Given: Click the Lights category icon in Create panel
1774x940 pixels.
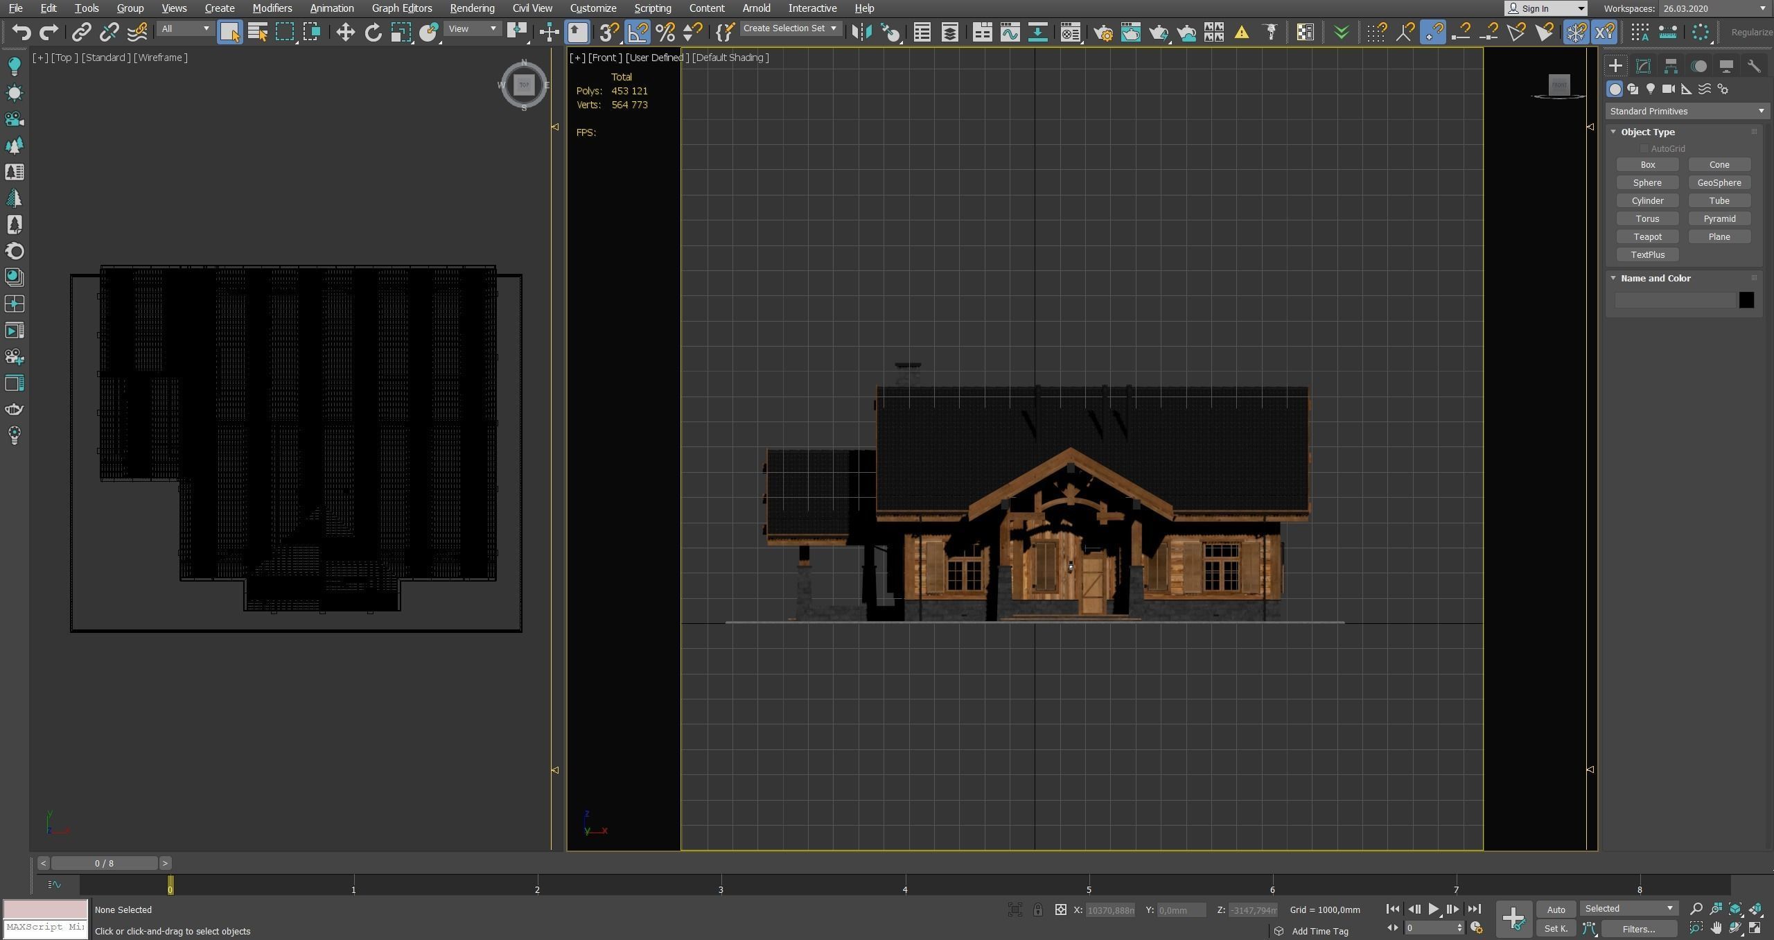Looking at the screenshot, I should pyautogui.click(x=1651, y=89).
